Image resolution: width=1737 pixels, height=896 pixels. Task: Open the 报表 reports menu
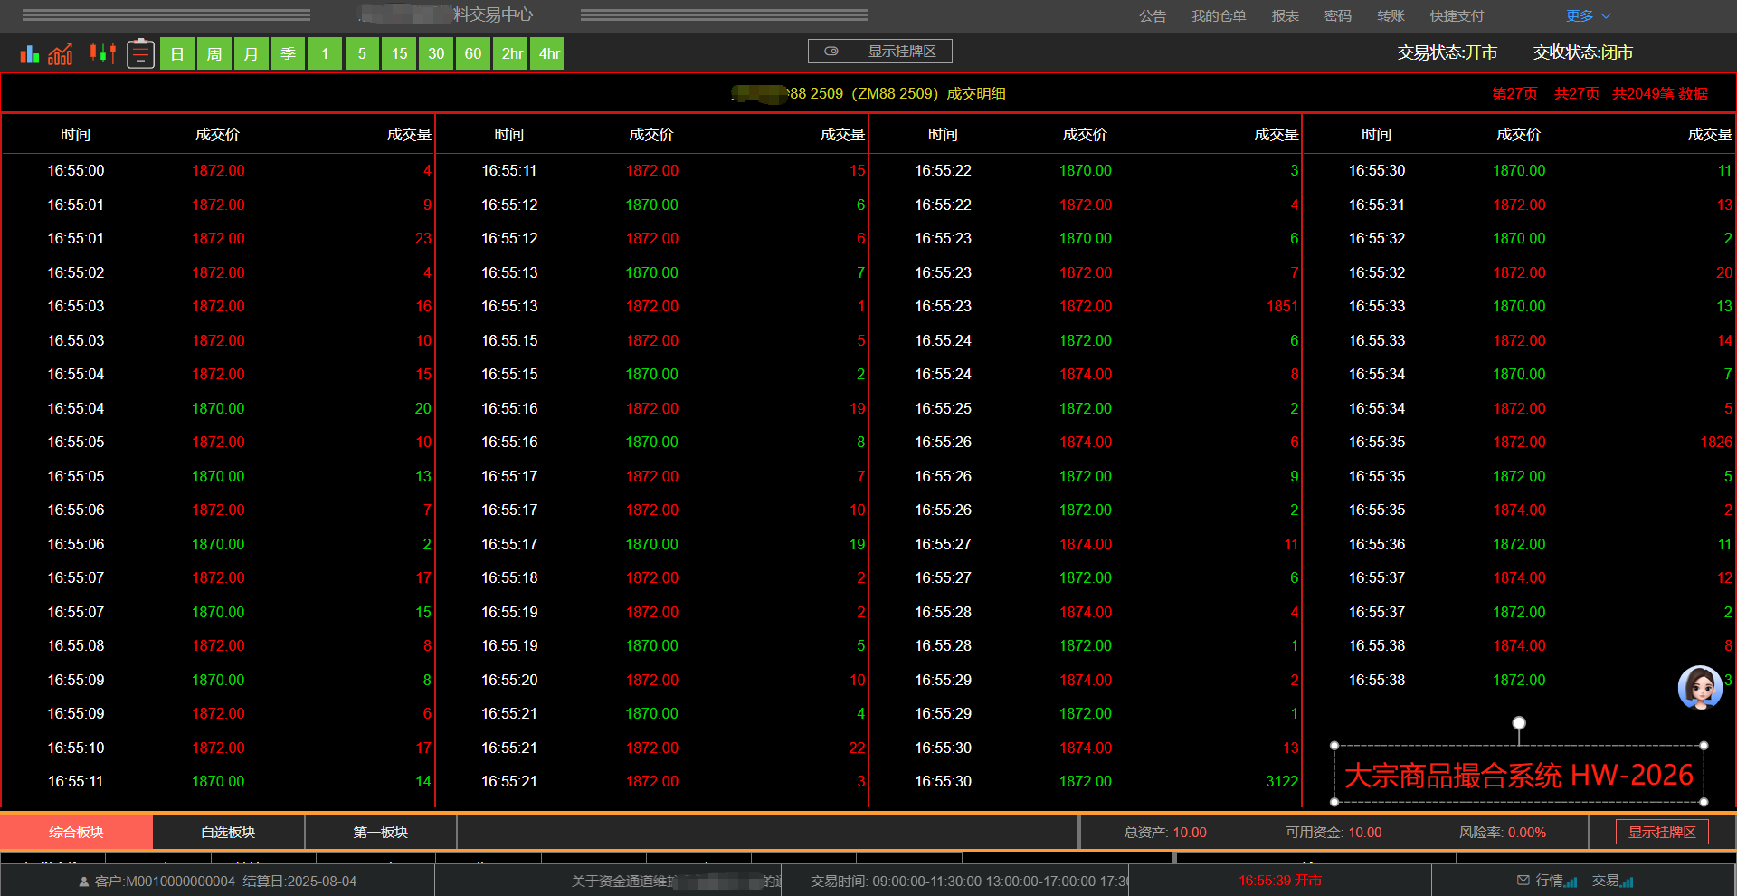point(1285,16)
